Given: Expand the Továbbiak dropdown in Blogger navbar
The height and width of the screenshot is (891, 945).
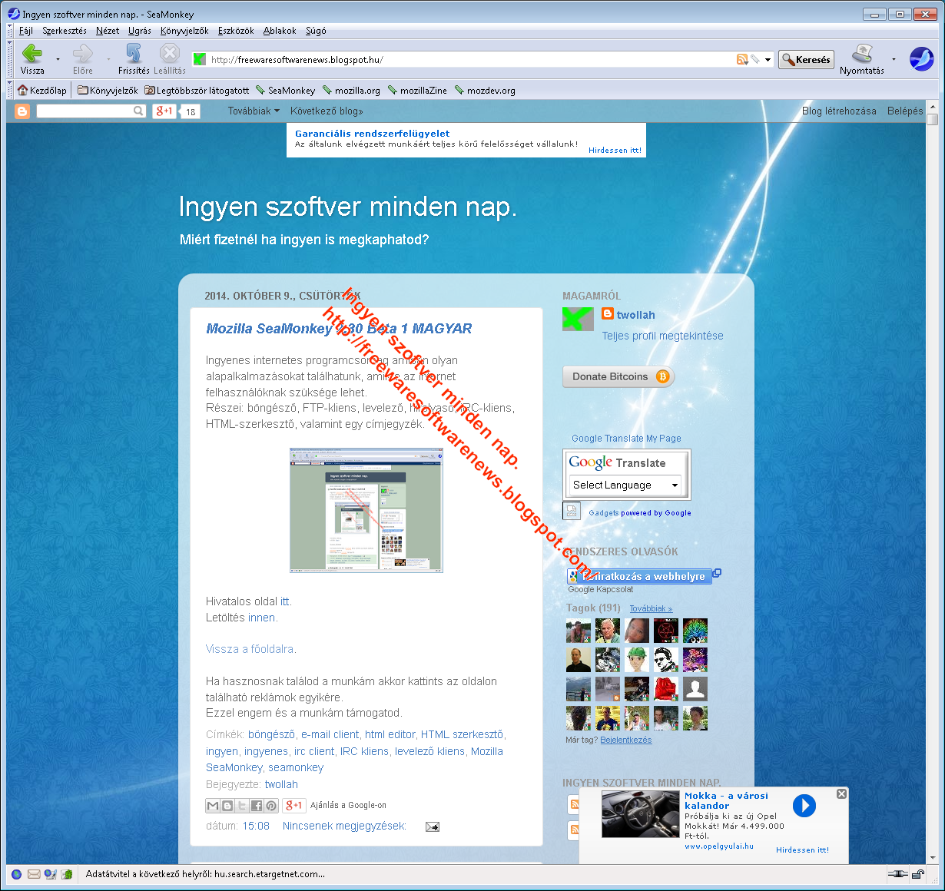Looking at the screenshot, I should pyautogui.click(x=254, y=111).
